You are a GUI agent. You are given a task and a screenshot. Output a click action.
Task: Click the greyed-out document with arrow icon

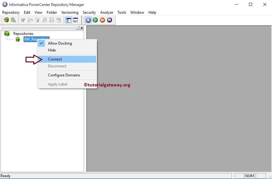45,20
